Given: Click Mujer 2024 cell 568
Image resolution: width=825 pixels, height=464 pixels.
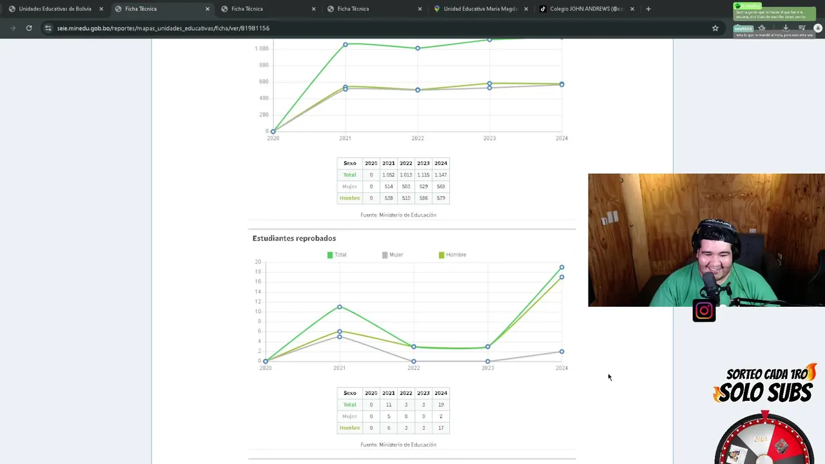Looking at the screenshot, I should (440, 186).
